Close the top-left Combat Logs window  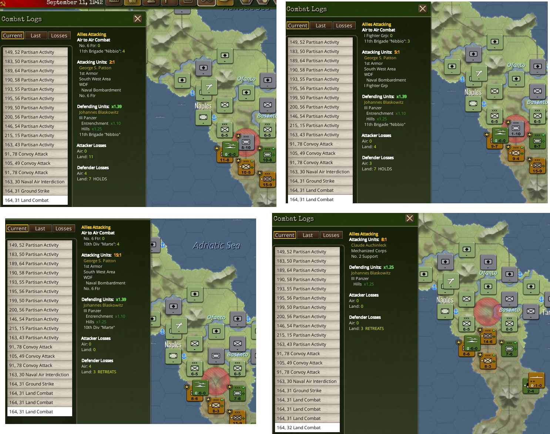pos(138,19)
